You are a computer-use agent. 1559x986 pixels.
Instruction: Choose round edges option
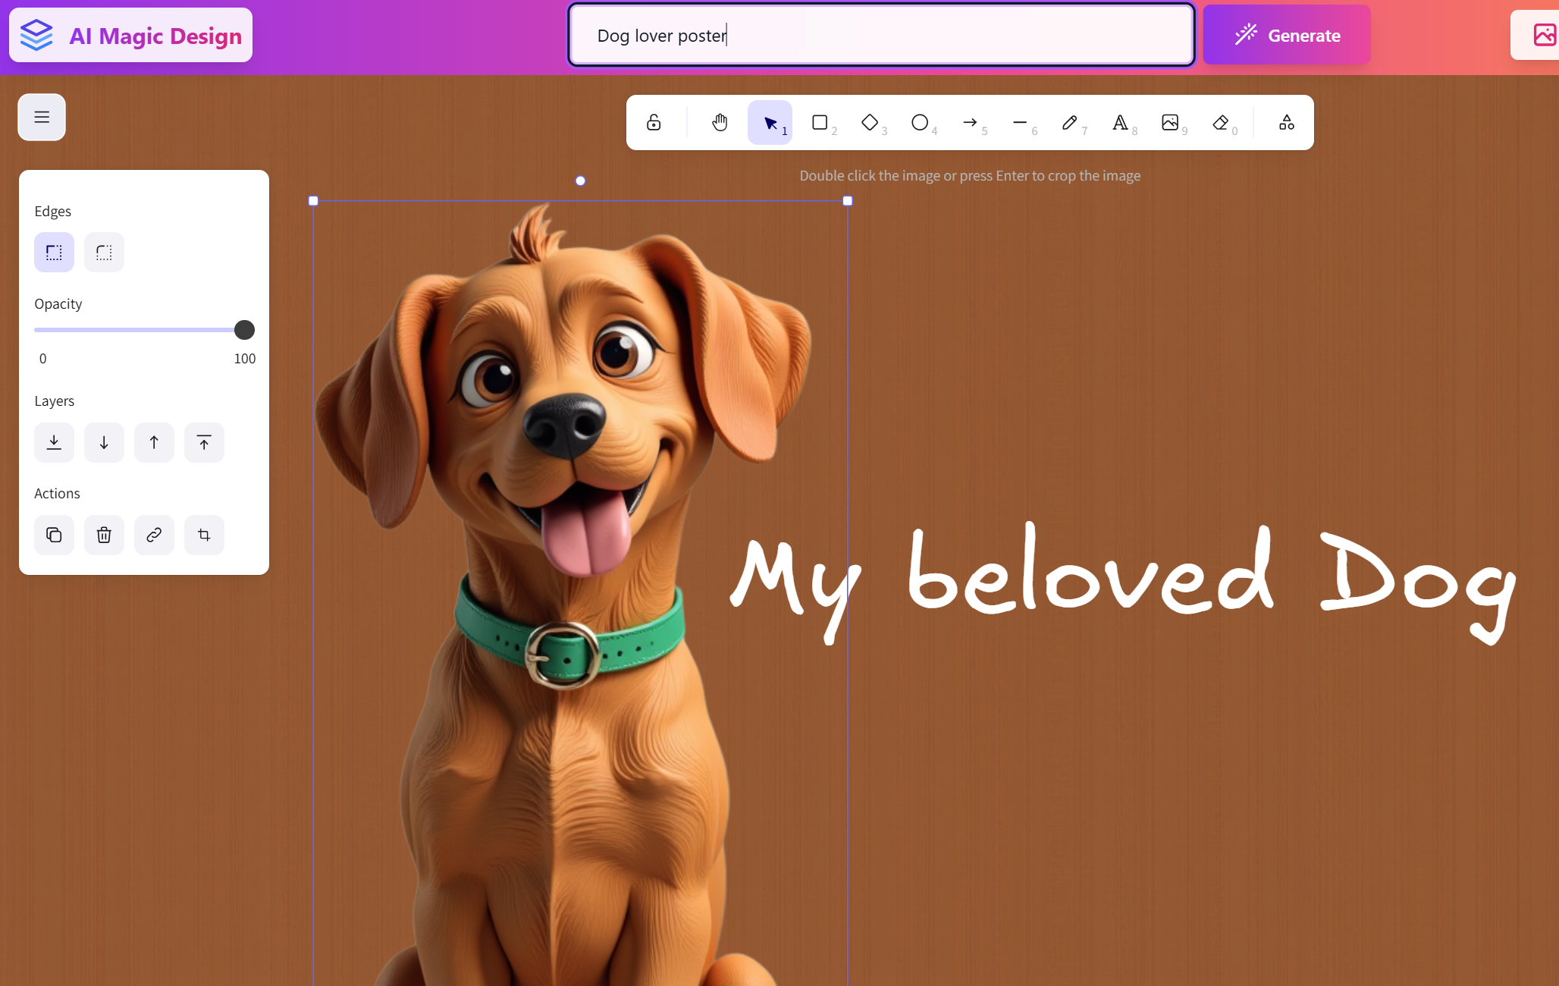click(x=104, y=253)
